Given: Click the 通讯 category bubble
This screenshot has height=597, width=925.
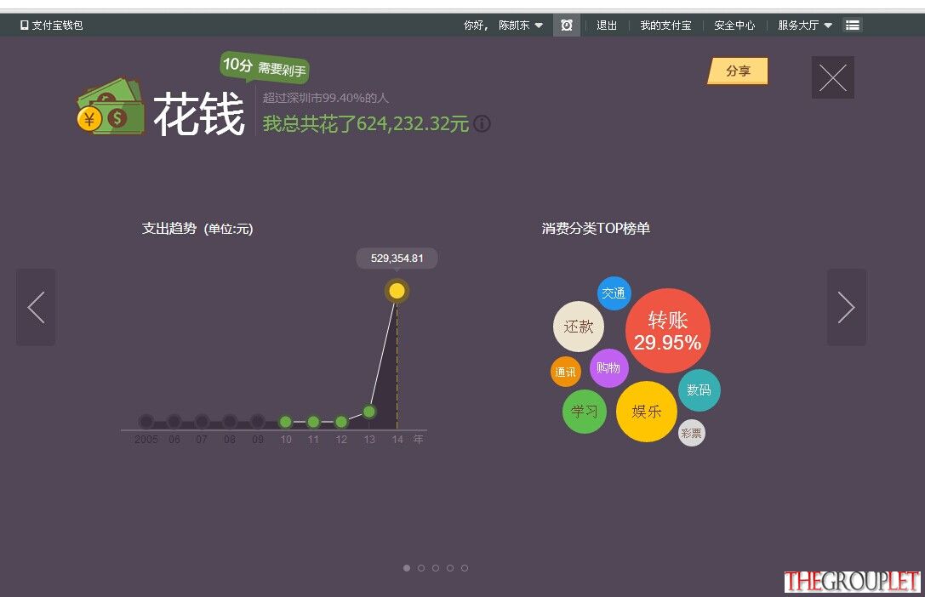Looking at the screenshot, I should coord(566,372).
